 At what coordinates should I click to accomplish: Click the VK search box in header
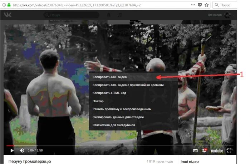(71, 15)
